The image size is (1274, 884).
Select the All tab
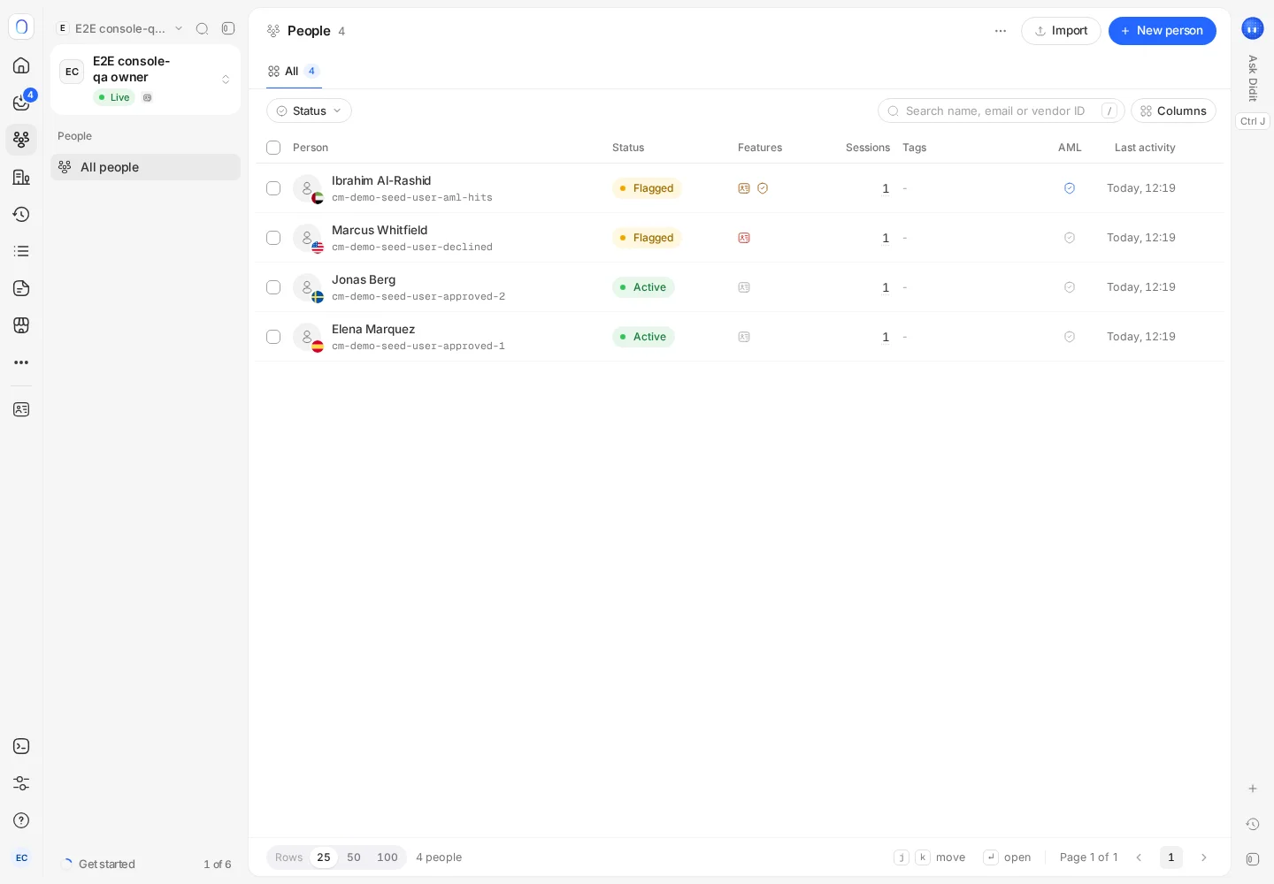(x=294, y=72)
